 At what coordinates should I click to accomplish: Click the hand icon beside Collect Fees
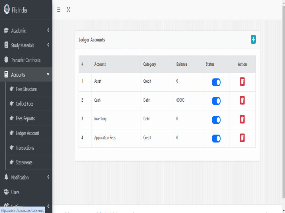coord(12,103)
